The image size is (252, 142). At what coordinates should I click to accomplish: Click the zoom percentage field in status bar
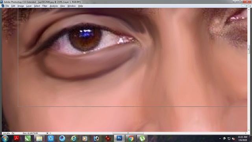pos(6,133)
